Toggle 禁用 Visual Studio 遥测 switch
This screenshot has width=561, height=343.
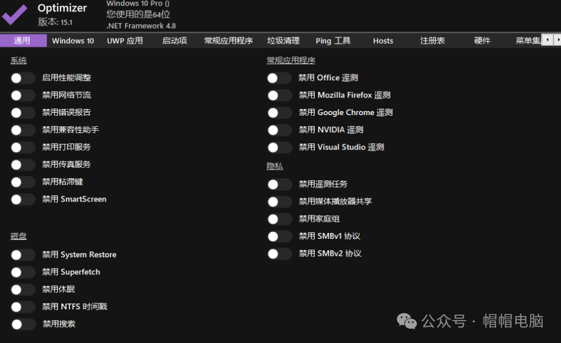[280, 147]
